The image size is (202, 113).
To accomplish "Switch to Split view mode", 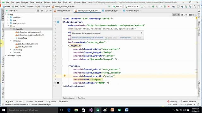I will click(x=184, y=15).
